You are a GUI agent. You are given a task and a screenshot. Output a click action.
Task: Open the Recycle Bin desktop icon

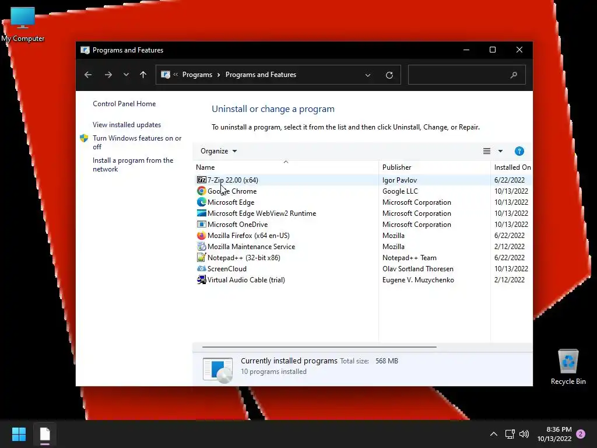tap(568, 367)
